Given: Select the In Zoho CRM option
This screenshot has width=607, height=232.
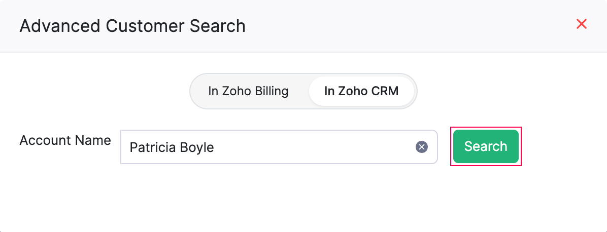Looking at the screenshot, I should [x=361, y=91].
